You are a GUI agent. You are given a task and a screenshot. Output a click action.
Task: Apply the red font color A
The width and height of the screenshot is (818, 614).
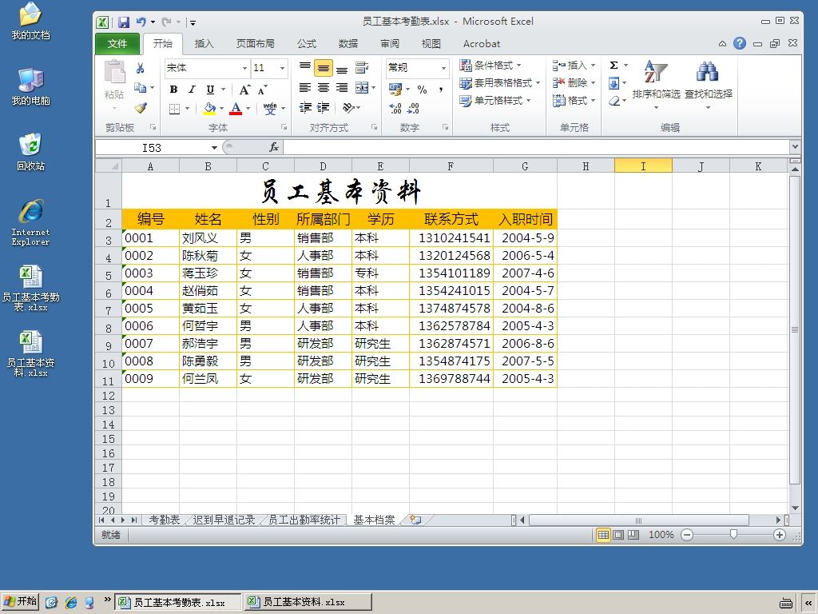(236, 109)
